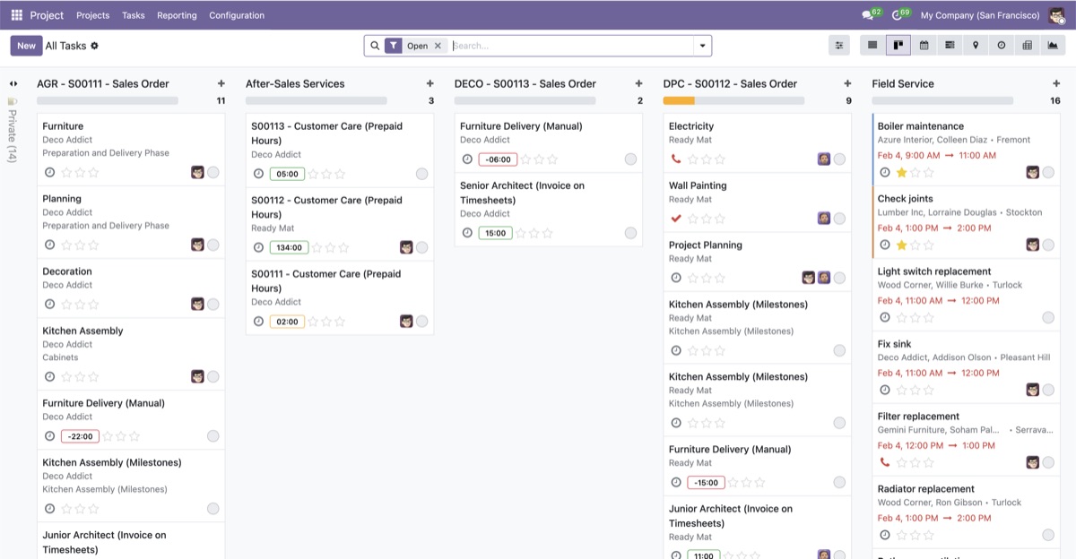Switch to the calendar view
This screenshot has width=1076, height=559.
tap(924, 46)
